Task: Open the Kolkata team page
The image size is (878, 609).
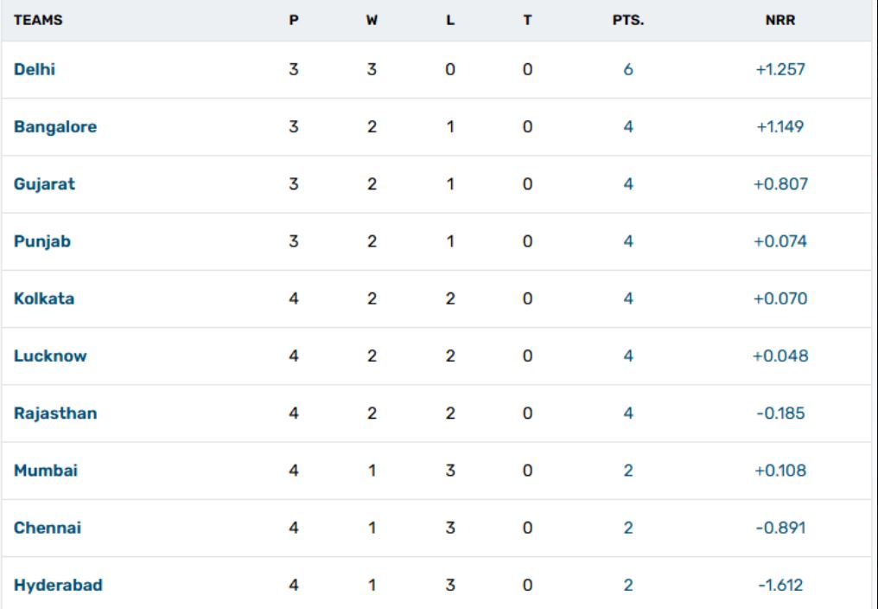Action: click(x=44, y=298)
